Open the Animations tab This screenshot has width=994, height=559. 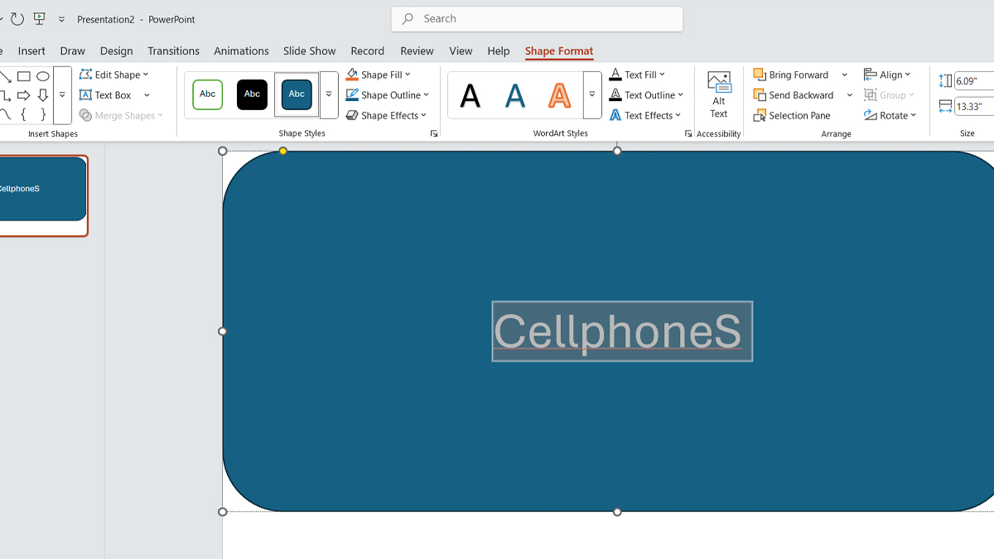241,51
